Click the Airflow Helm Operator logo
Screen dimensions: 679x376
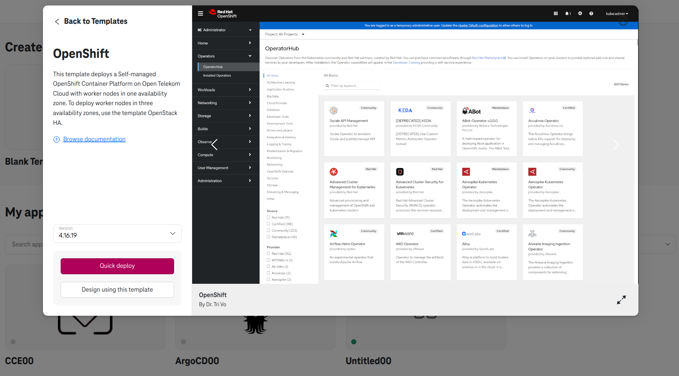(x=334, y=234)
